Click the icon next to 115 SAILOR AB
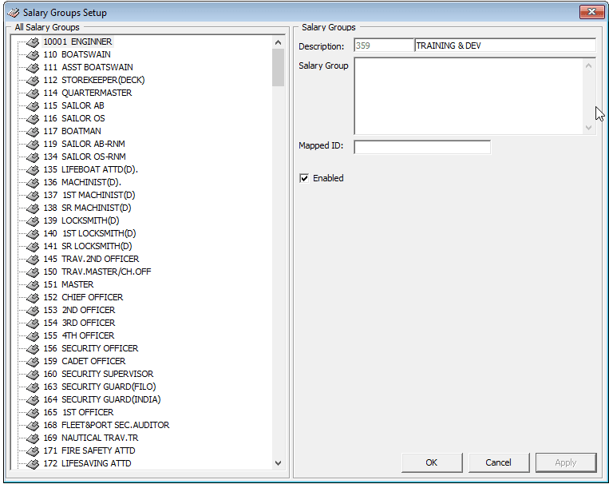Screen dimensions: 609x484 tap(33, 106)
